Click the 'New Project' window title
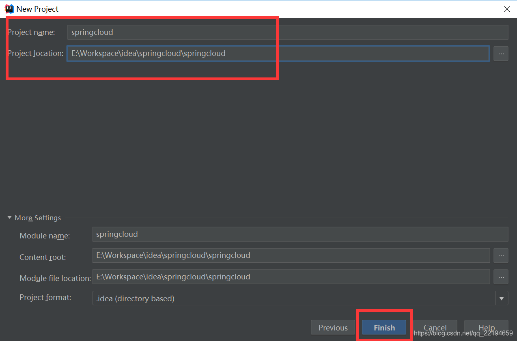The image size is (517, 341). click(x=37, y=9)
